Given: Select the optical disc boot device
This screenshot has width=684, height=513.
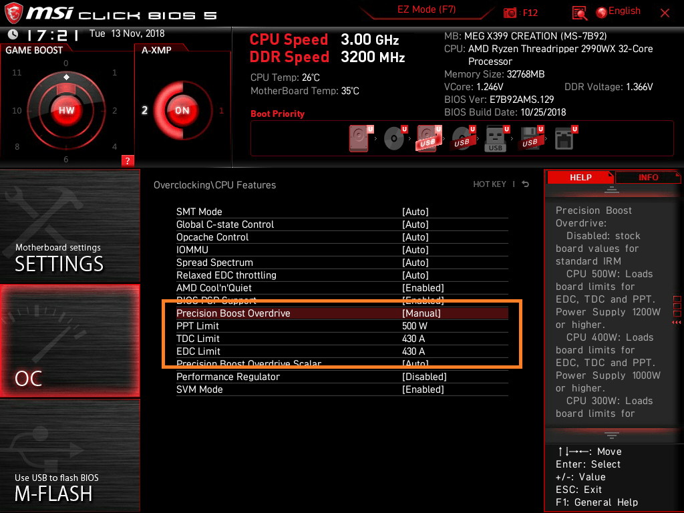Looking at the screenshot, I should (395, 138).
